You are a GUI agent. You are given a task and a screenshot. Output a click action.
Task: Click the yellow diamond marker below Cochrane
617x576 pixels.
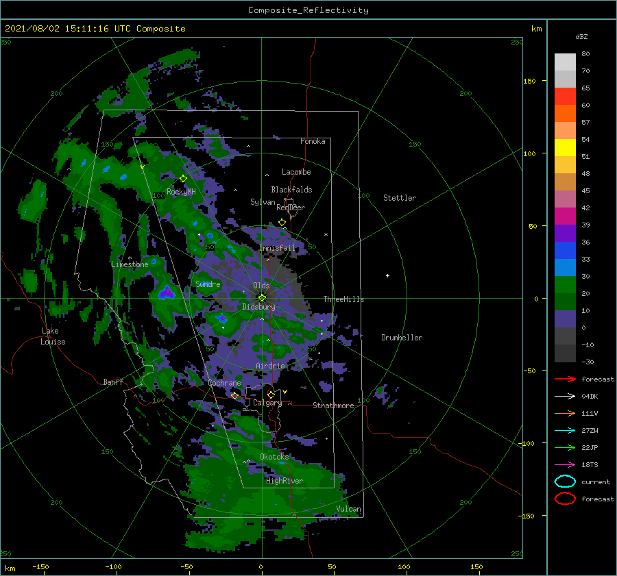(x=235, y=395)
